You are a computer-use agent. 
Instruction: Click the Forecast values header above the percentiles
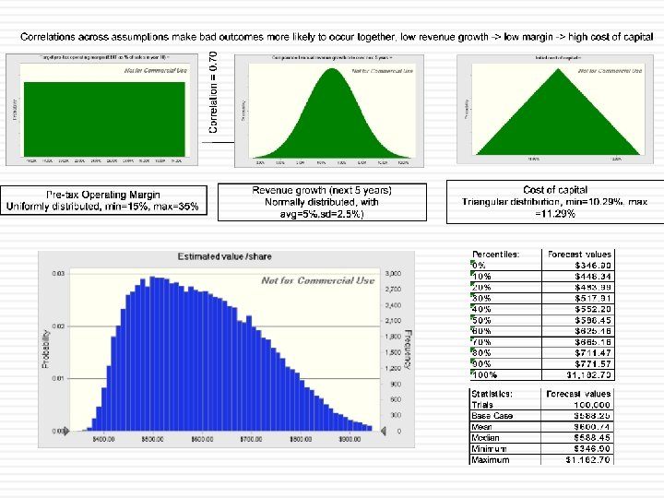579,255
